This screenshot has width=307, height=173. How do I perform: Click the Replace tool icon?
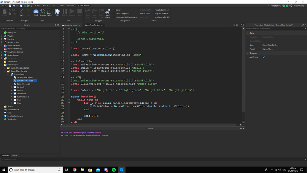point(43,11)
